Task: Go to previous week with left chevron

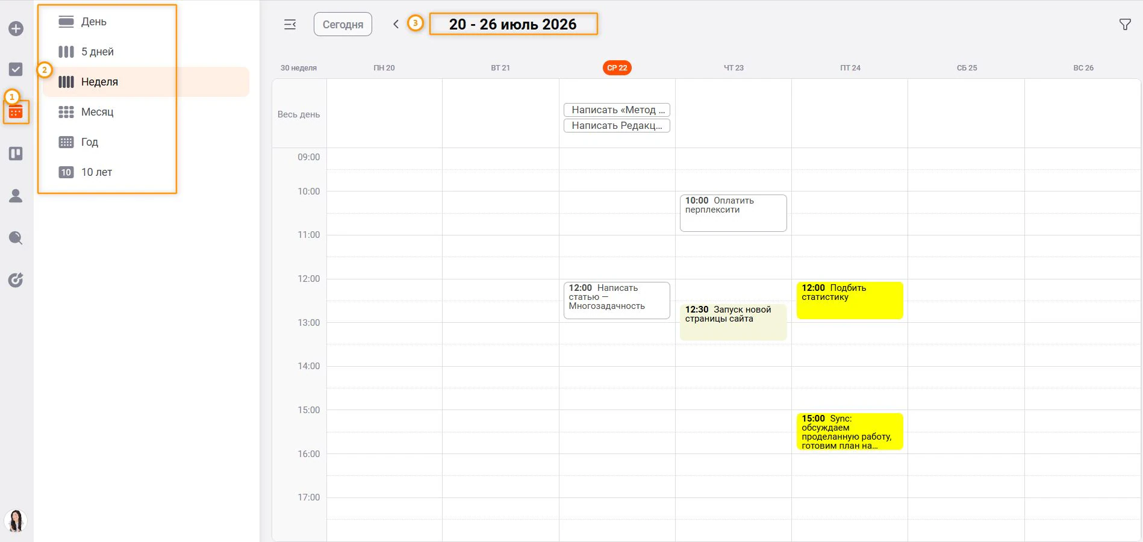Action: point(396,24)
